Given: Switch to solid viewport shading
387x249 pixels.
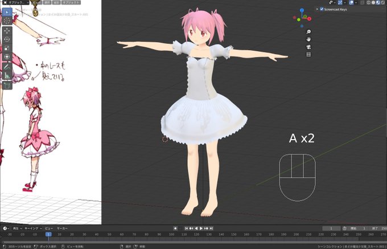Looking at the screenshot, I should [x=373, y=2].
